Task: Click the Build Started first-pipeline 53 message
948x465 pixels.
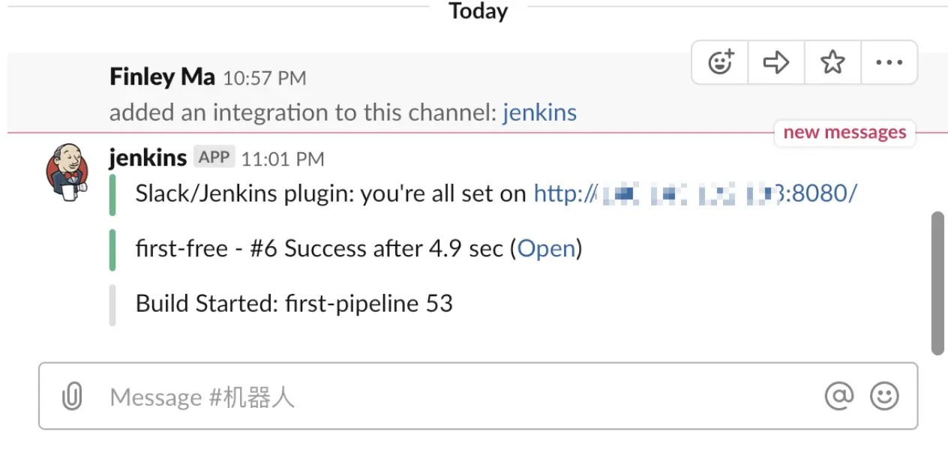Action: click(294, 304)
